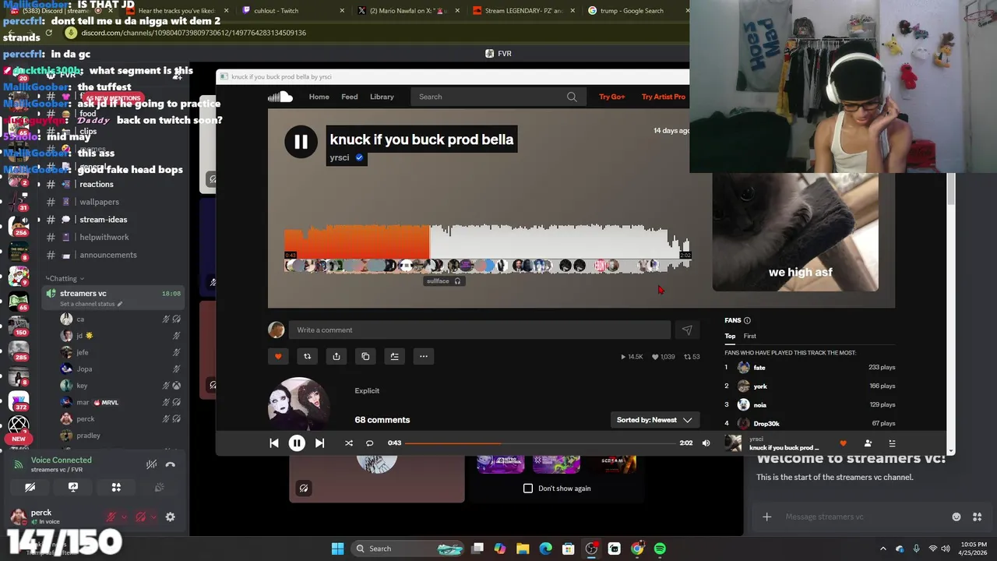Open fan york's profile
The image size is (997, 561).
pos(759,386)
